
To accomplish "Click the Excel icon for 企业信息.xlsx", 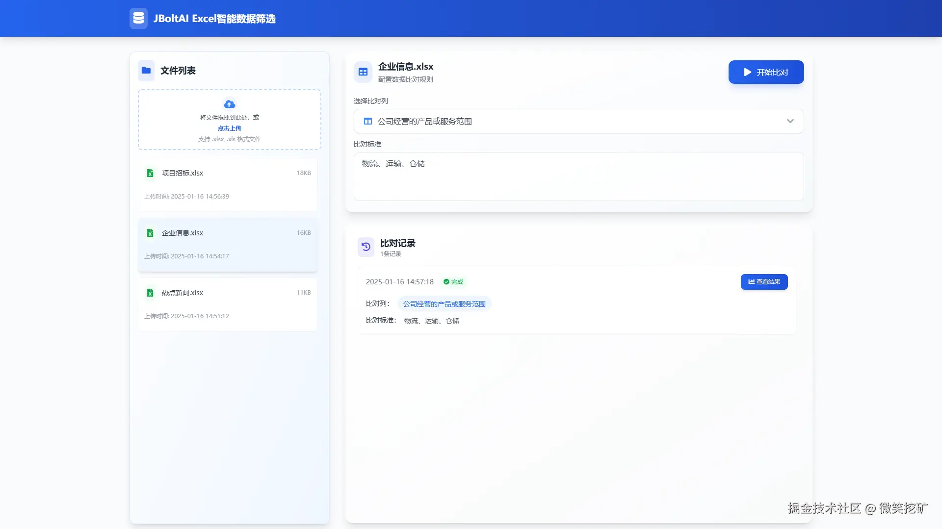I will click(150, 233).
